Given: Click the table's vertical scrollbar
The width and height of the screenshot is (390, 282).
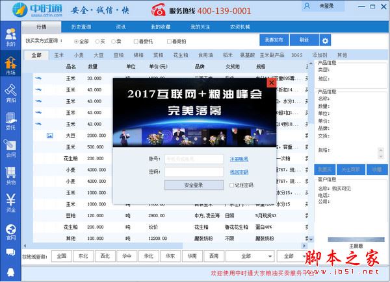Looking at the screenshot, I should (311, 151).
